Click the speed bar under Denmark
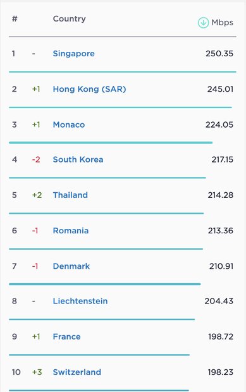 (105, 284)
